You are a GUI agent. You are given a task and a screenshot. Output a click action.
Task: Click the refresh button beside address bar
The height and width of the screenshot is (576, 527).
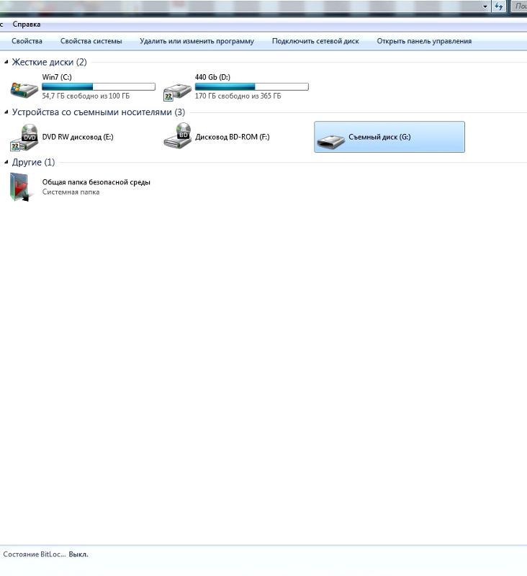[498, 6]
